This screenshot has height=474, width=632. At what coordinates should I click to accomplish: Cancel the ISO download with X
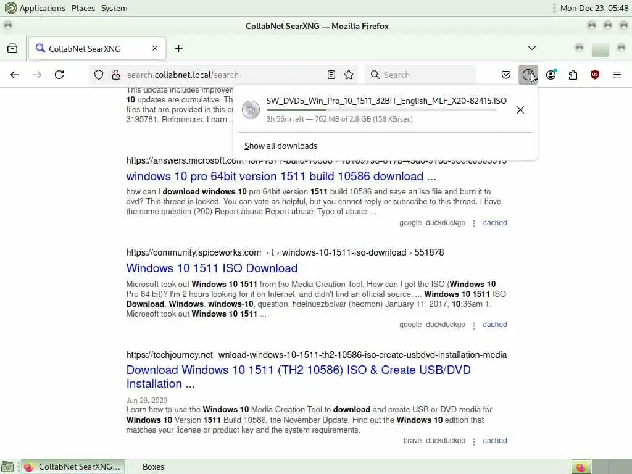click(x=520, y=110)
